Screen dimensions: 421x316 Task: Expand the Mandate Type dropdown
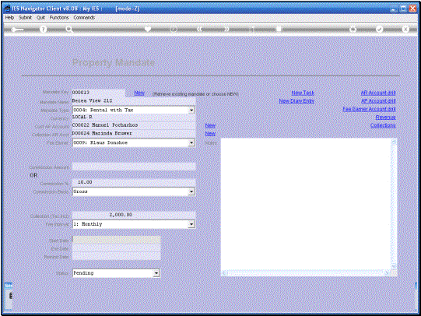click(x=191, y=110)
